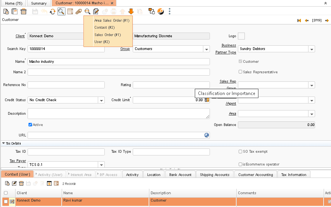
Task: Click the Area label link
Action: click(x=232, y=114)
